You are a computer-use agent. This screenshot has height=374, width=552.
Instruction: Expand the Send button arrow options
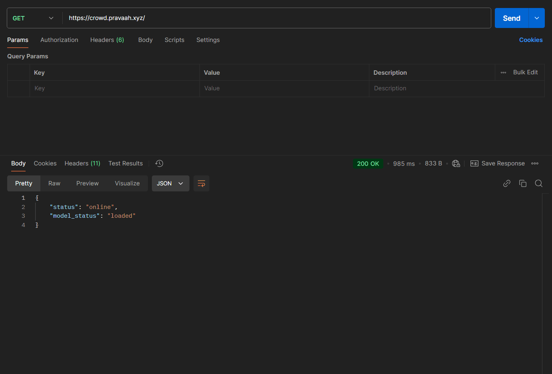pyautogui.click(x=536, y=18)
